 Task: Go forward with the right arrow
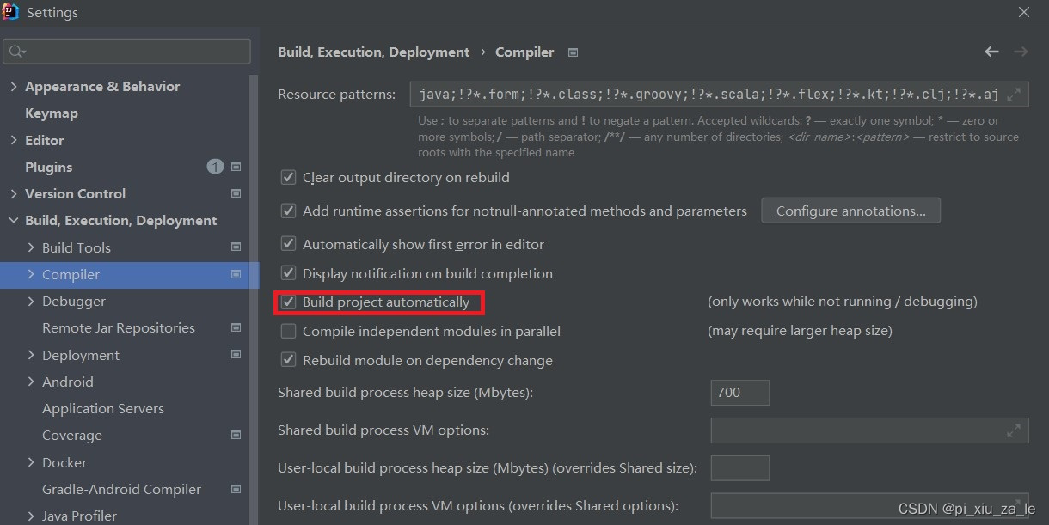1021,52
